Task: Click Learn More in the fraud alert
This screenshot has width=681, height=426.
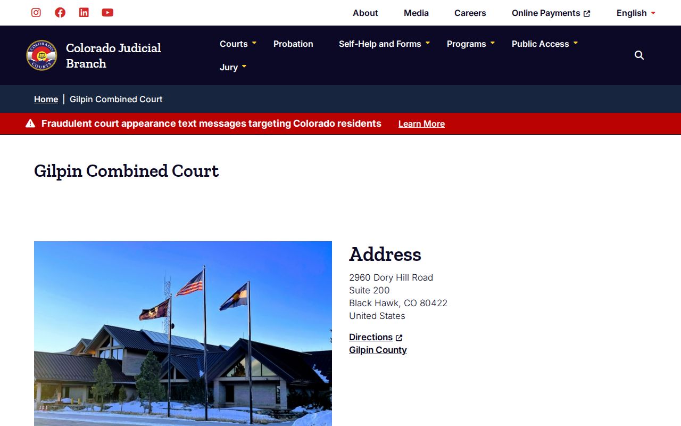Action: (x=421, y=124)
